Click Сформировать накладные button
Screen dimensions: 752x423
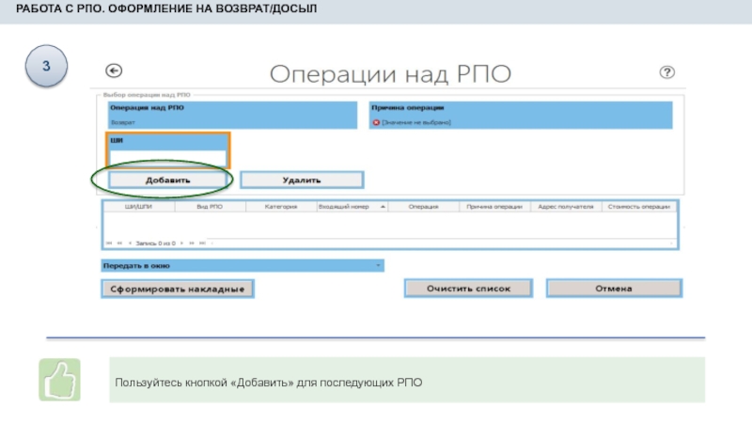(178, 290)
